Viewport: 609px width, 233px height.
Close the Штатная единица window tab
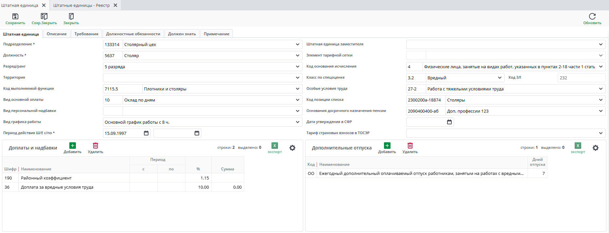point(44,5)
